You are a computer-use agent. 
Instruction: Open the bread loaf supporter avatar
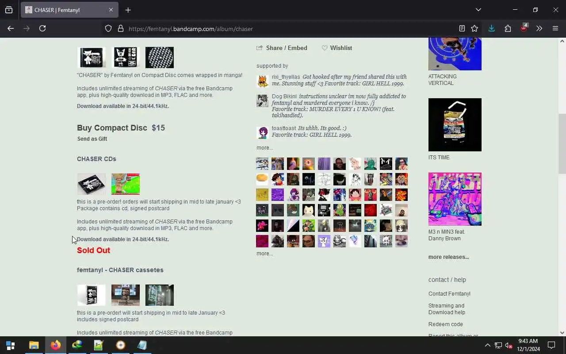[262, 179]
